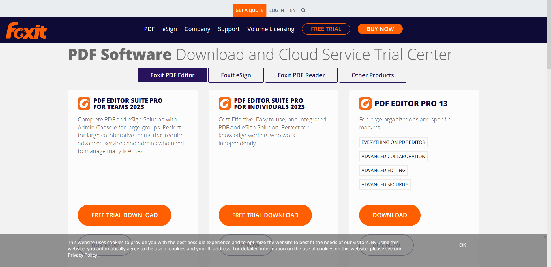Screen dimensions: 551x267
Task: Click the EVERYTHING ON PDF EDITOR tag
Action: (393, 142)
